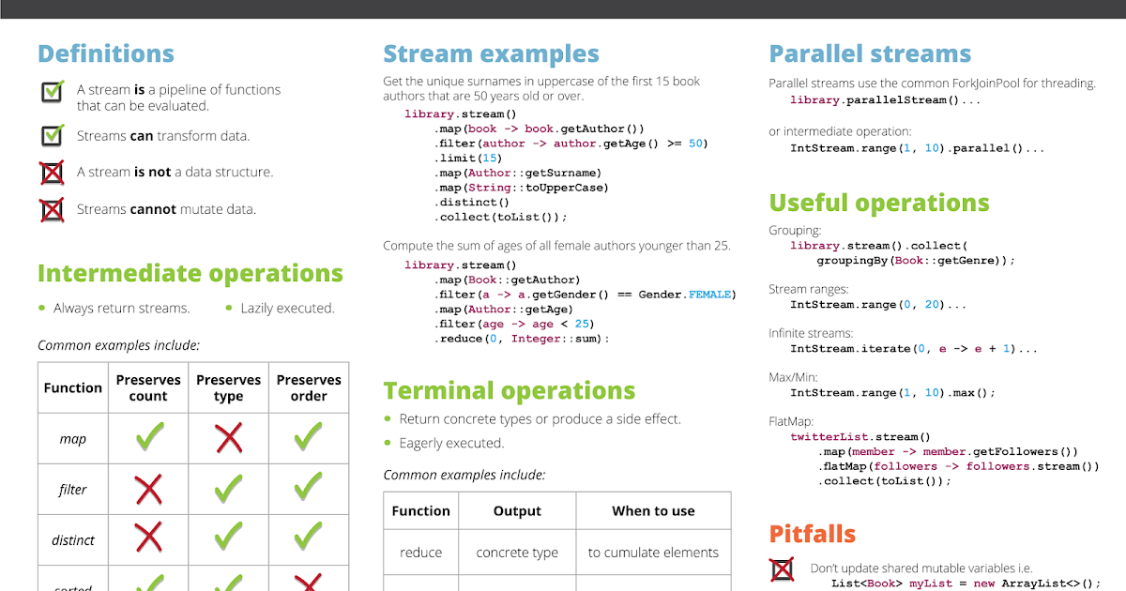Click the 'to cumulate elements' table cell
1126x591 pixels.
[653, 553]
